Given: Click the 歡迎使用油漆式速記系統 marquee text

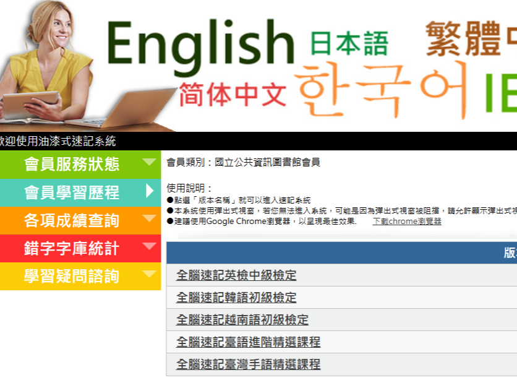Looking at the screenshot, I should (58, 141).
